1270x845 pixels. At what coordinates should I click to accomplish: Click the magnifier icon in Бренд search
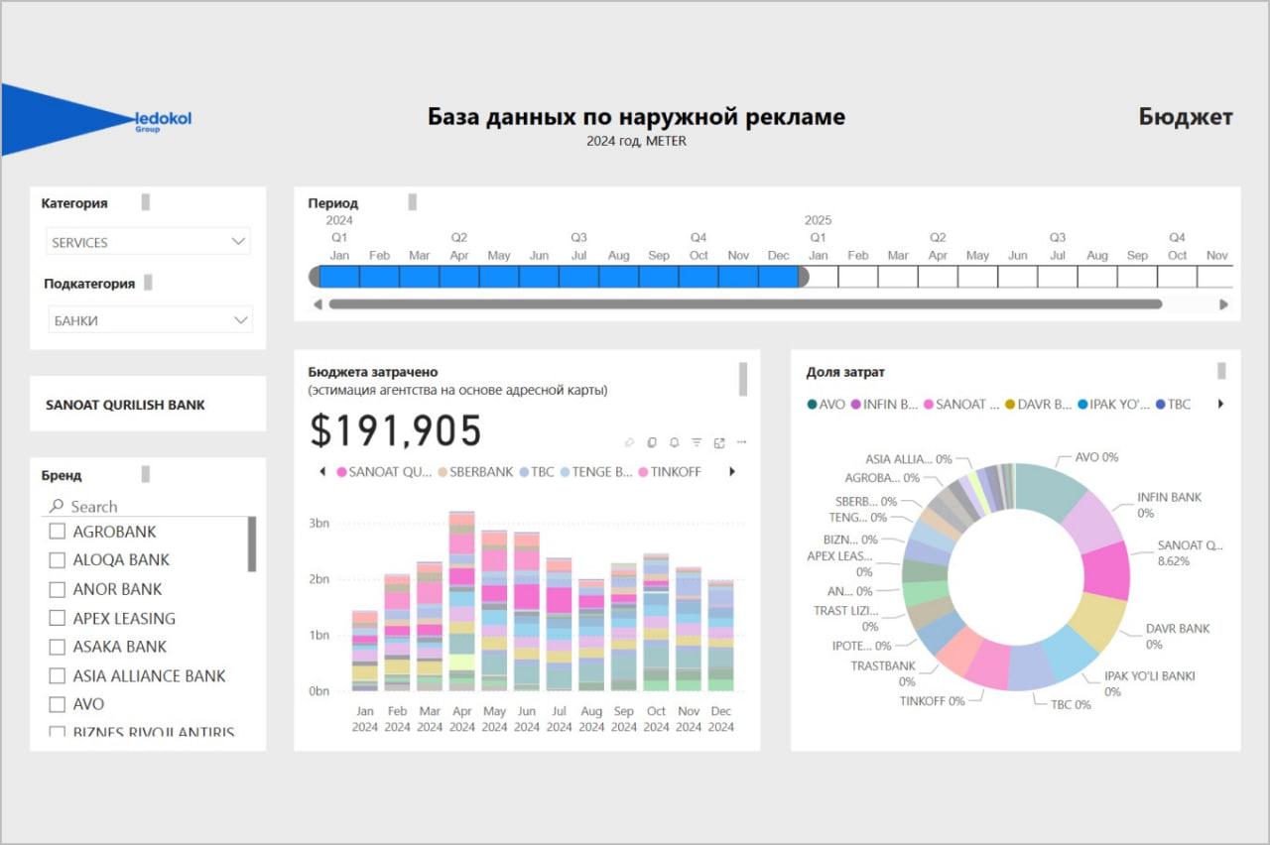57,506
